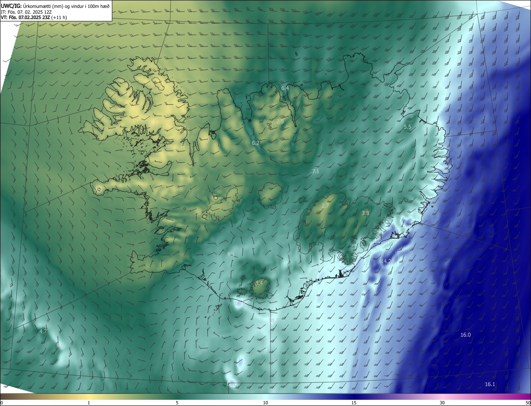Click the 30 tick on the color scale

442,403
